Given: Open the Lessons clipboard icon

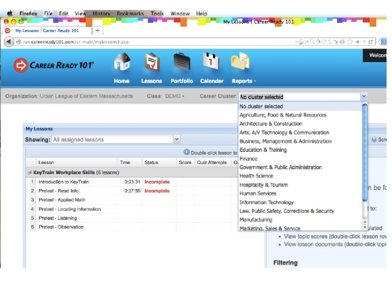Looking at the screenshot, I should click(152, 62).
